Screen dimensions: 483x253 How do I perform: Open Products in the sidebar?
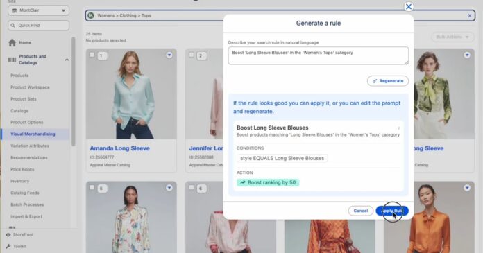click(x=19, y=76)
